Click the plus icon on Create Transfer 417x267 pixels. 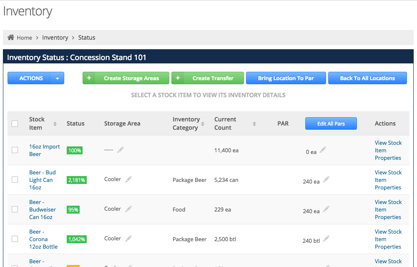click(178, 78)
